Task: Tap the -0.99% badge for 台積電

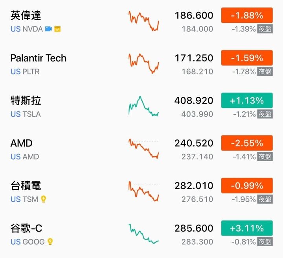Action: [247, 186]
